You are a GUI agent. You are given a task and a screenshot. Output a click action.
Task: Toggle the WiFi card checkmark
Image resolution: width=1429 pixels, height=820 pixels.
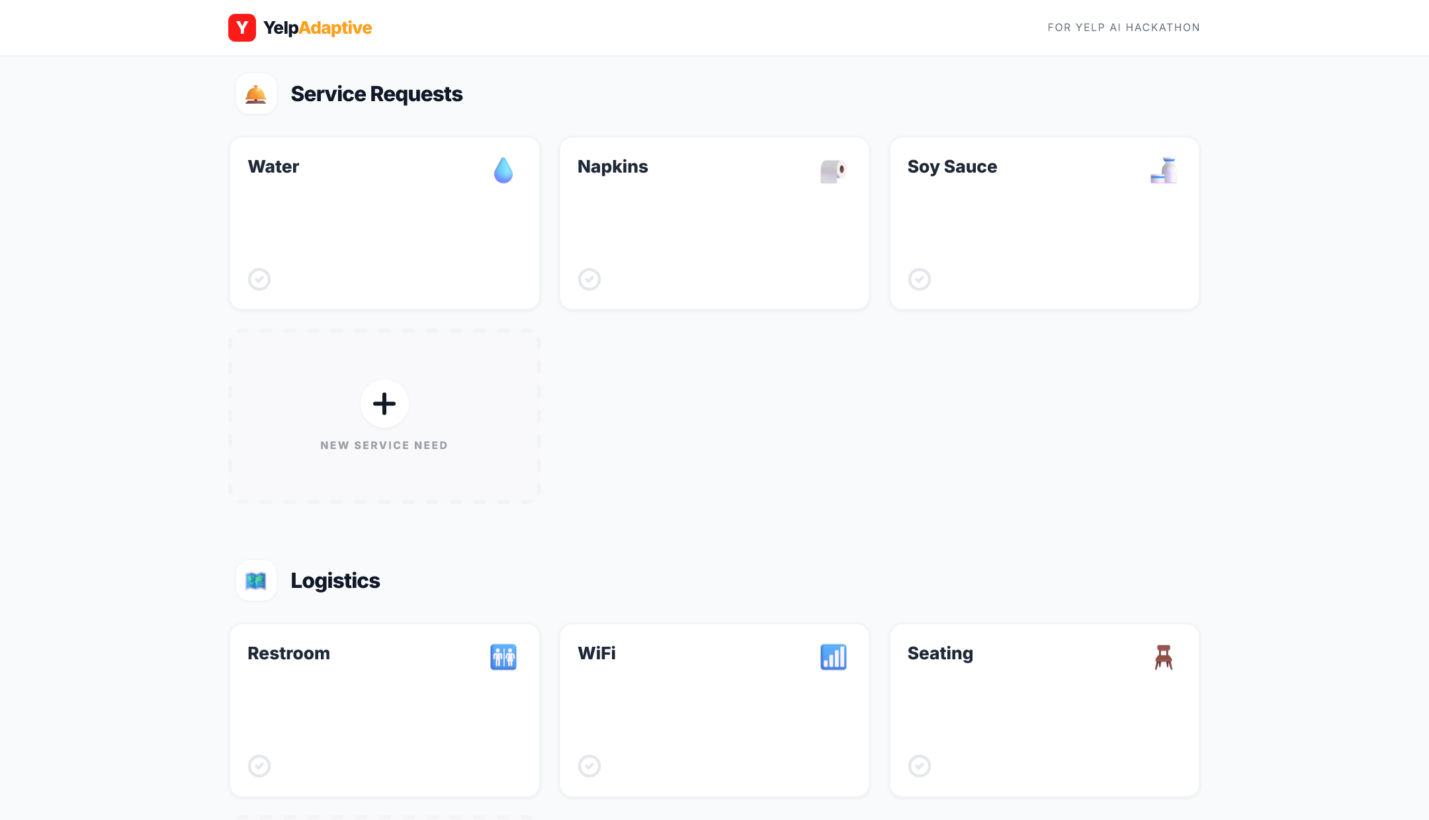(x=589, y=766)
